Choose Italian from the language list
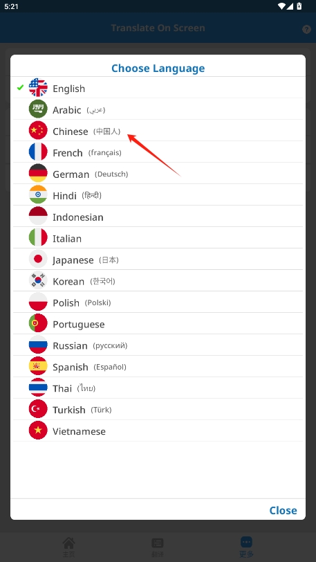Screen dimensions: 316x562 158,237
